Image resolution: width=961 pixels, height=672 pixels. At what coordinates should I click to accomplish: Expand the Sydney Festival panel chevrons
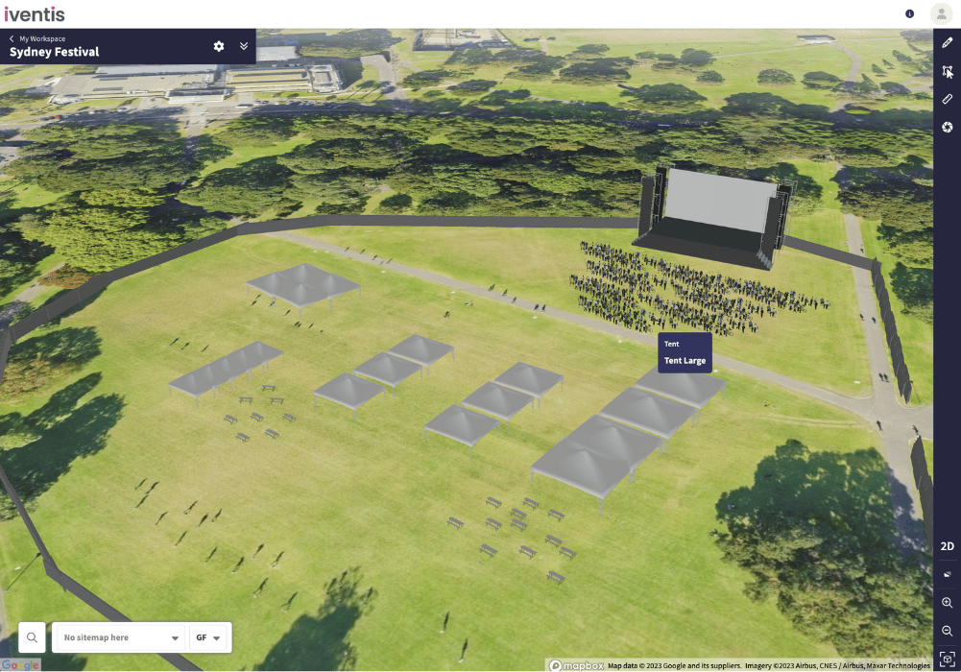pos(244,46)
